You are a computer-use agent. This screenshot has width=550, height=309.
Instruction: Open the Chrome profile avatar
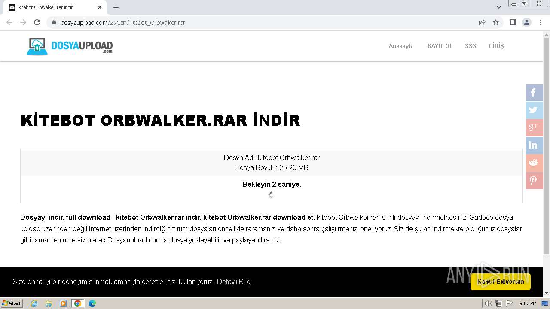tap(527, 22)
